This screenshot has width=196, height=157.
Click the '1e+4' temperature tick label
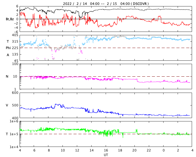tap(14, 147)
